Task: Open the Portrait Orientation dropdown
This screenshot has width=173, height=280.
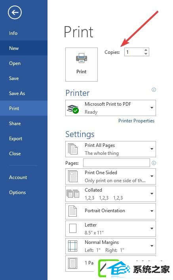Action: (110, 211)
